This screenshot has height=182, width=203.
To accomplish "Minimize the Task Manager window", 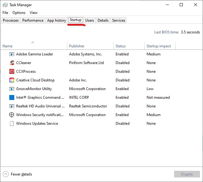I will [167, 5].
